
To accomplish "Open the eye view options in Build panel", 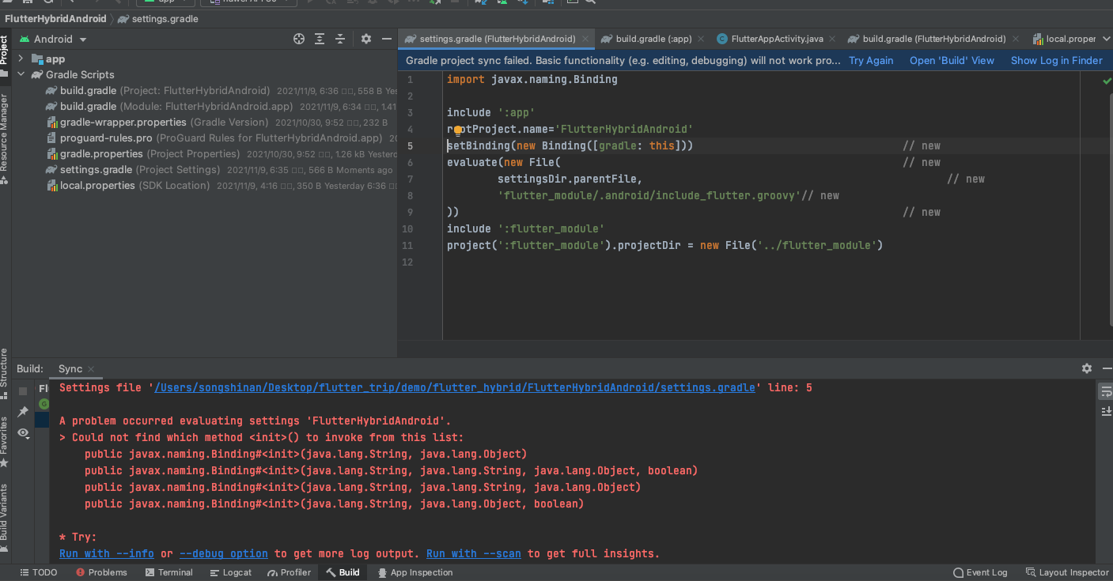I will coord(23,433).
